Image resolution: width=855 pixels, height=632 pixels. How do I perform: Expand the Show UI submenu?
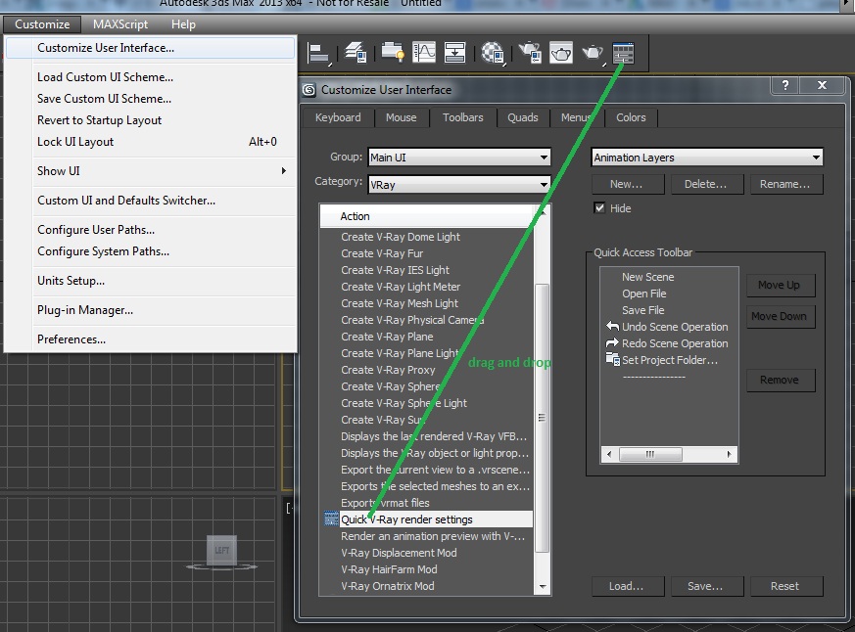pyautogui.click(x=151, y=171)
